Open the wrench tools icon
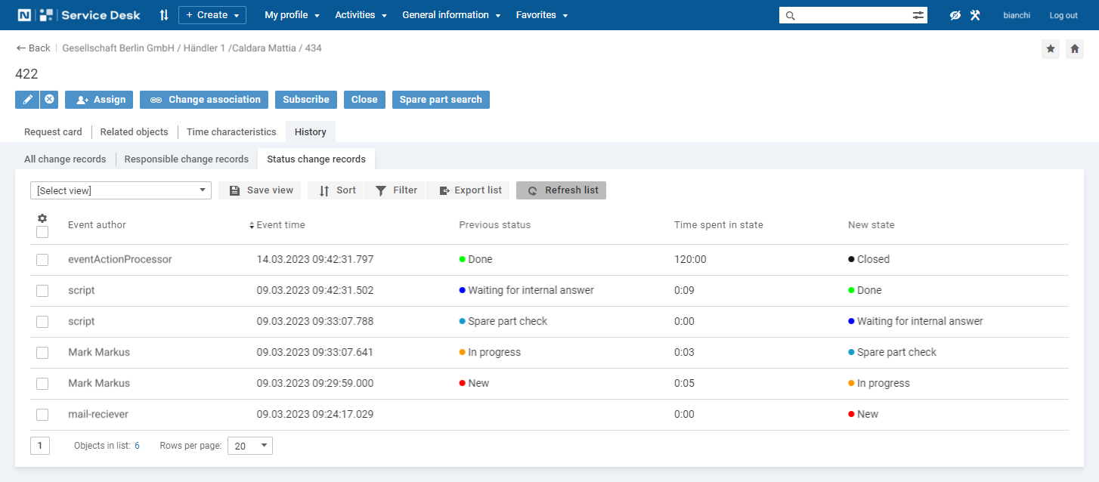 point(975,15)
